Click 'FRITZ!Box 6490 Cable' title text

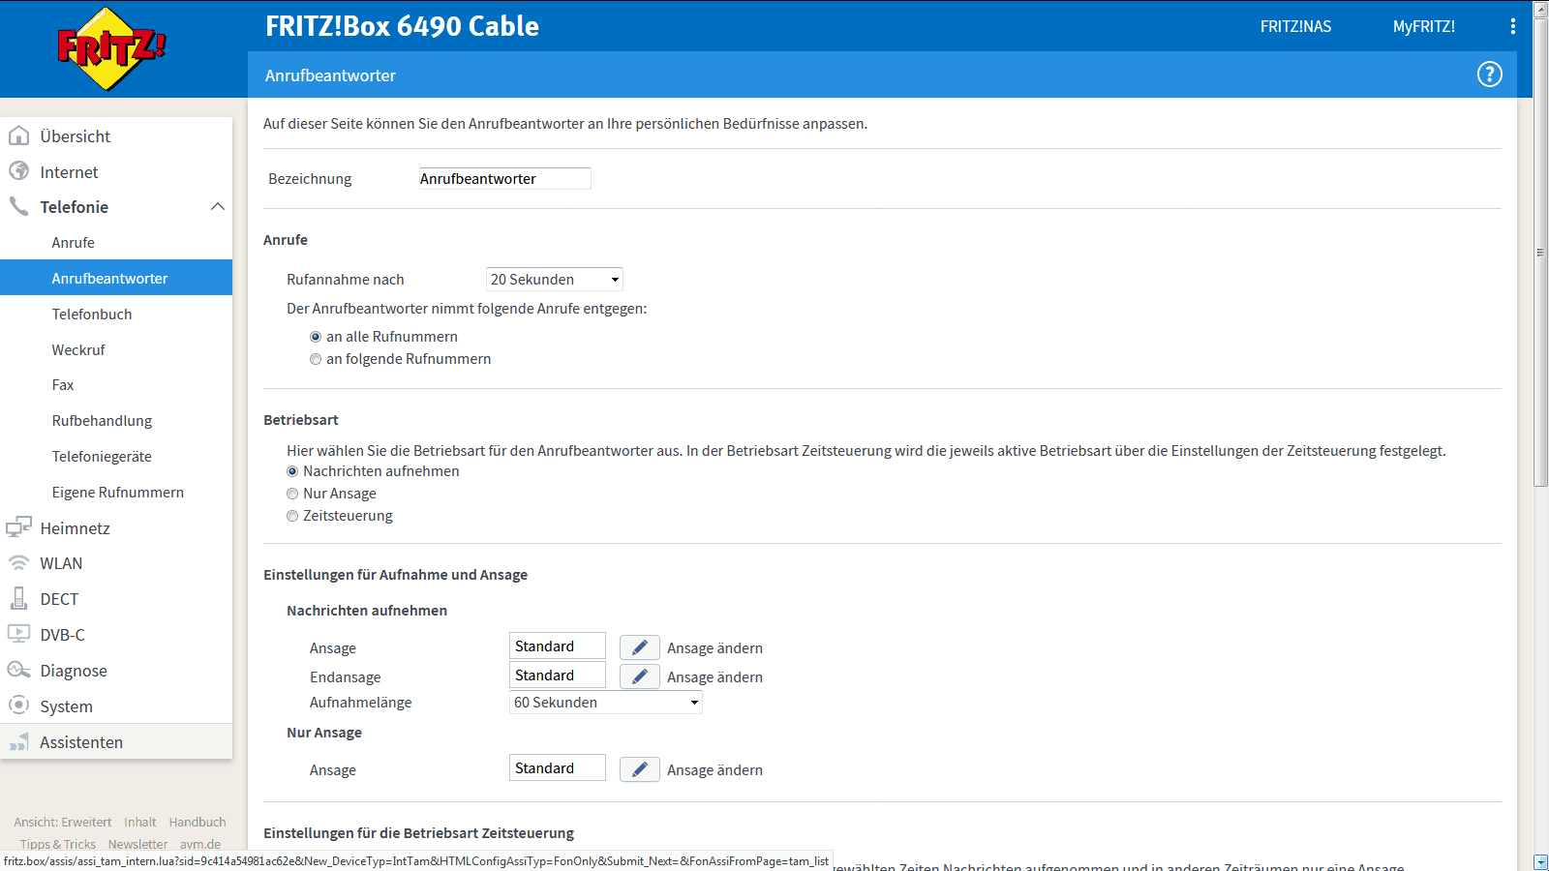click(x=402, y=26)
